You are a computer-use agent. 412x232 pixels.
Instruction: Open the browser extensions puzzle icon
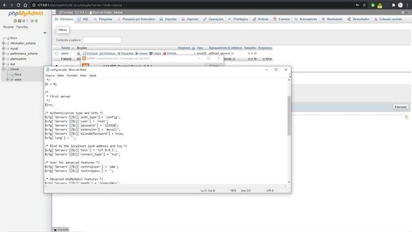pyautogui.click(x=393, y=5)
